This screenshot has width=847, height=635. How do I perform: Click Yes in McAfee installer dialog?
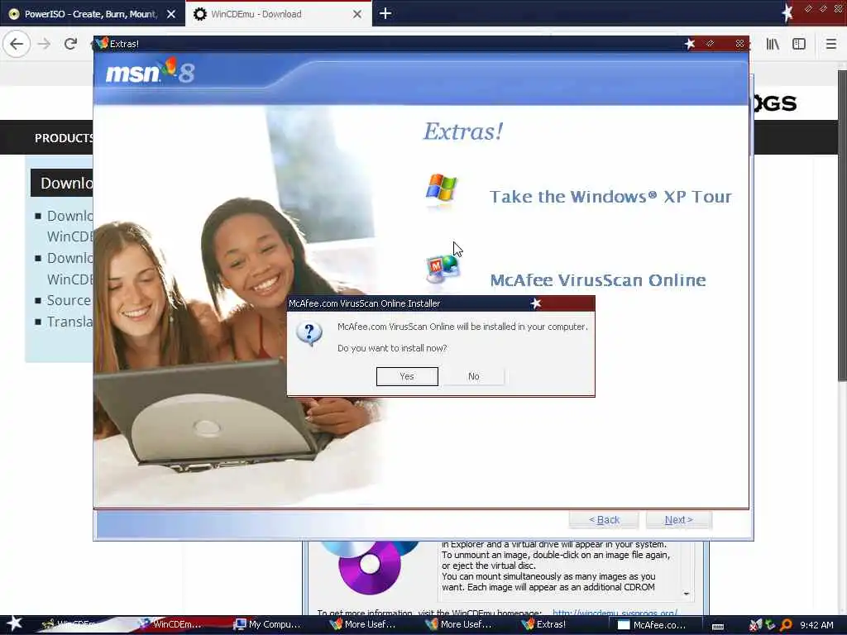(407, 376)
